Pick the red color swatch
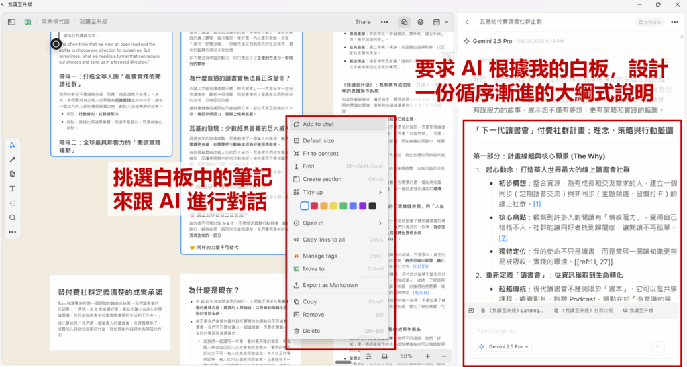 314,206
